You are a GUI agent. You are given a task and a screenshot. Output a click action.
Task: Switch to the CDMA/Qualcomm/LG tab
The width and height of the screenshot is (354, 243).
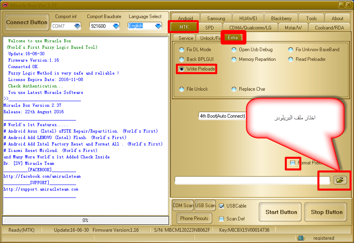[250, 27]
